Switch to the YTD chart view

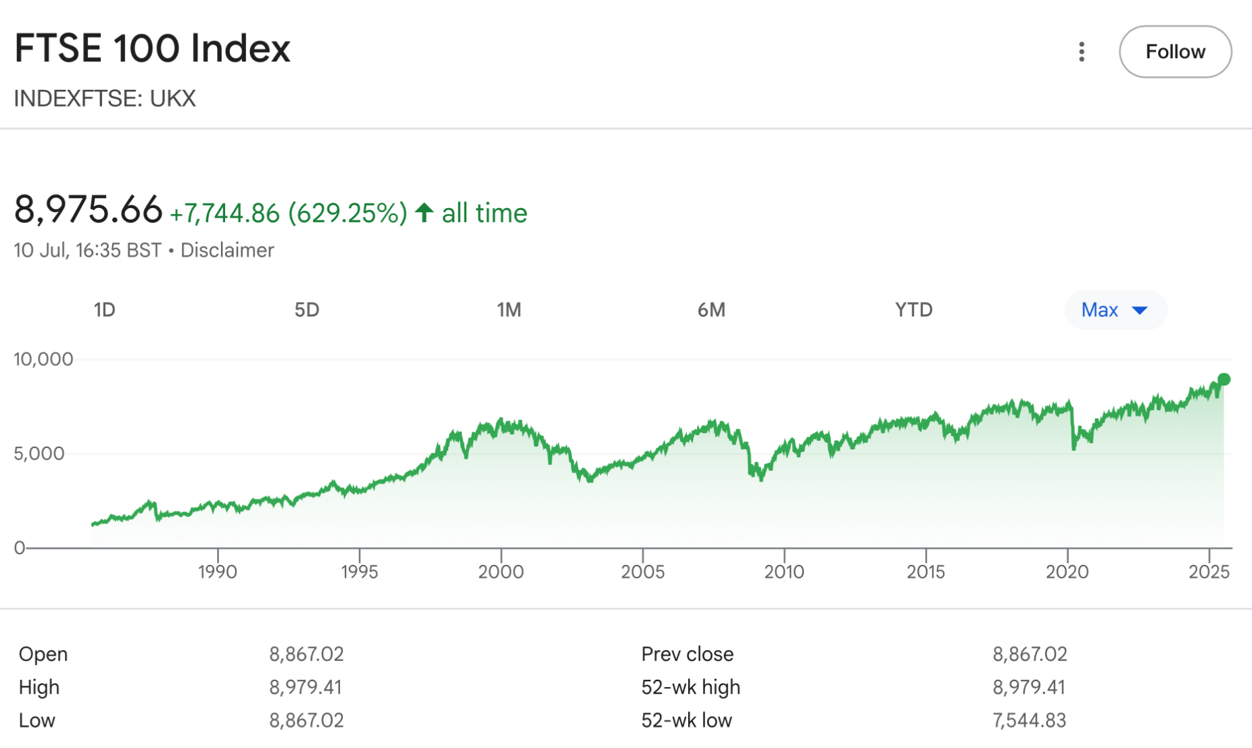point(912,310)
